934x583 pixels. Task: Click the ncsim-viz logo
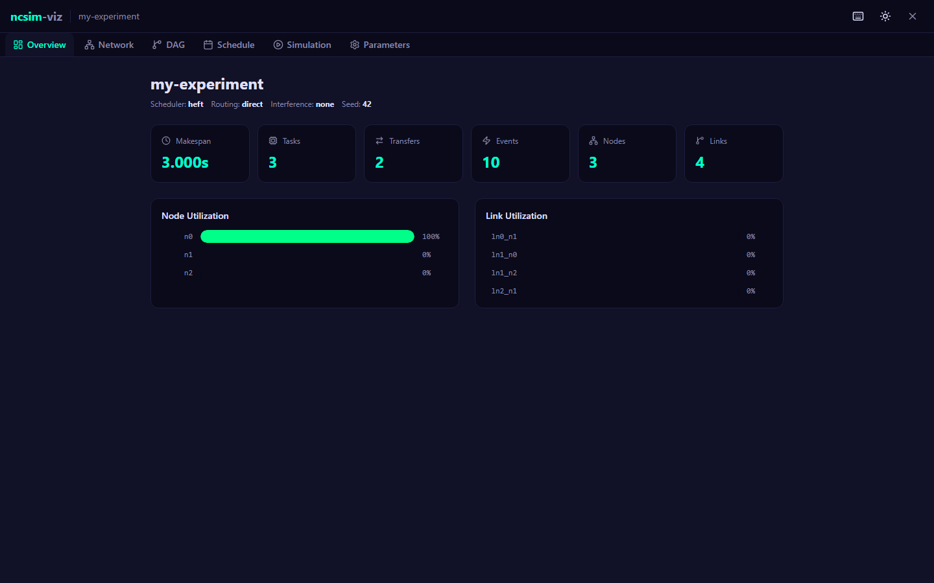pos(36,17)
